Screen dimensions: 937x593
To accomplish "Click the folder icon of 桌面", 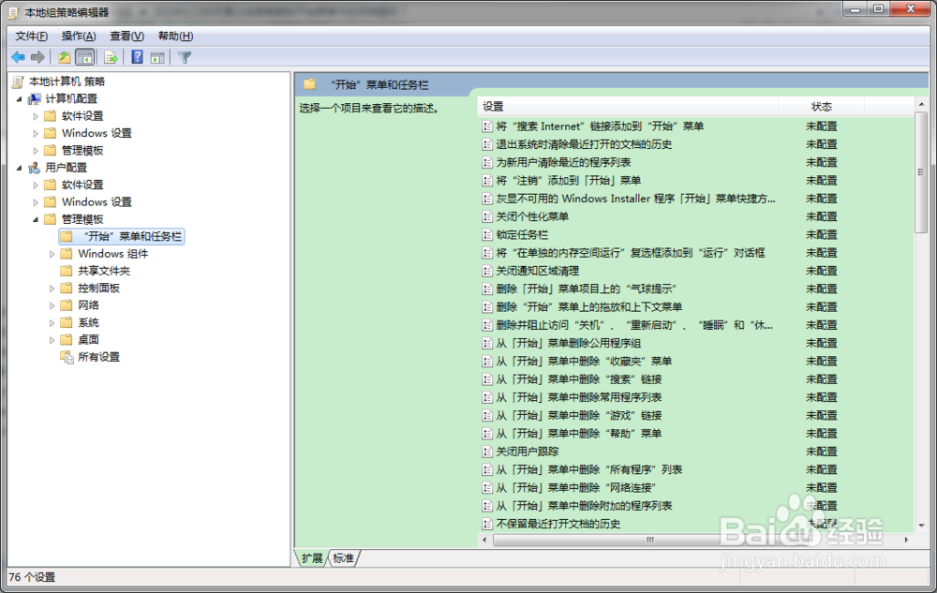I will tap(67, 340).
